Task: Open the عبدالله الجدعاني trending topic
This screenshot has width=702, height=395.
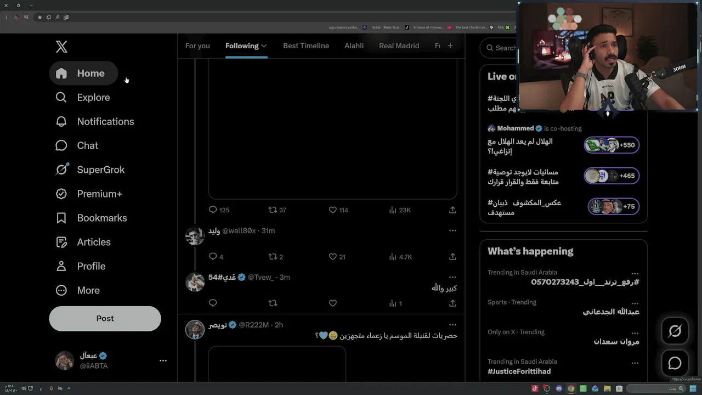Action: (611, 312)
